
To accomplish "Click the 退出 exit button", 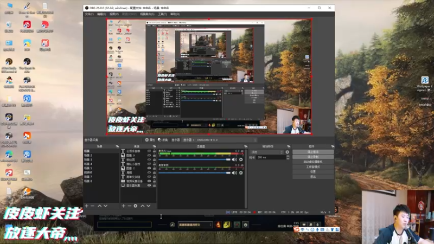I will [313, 177].
